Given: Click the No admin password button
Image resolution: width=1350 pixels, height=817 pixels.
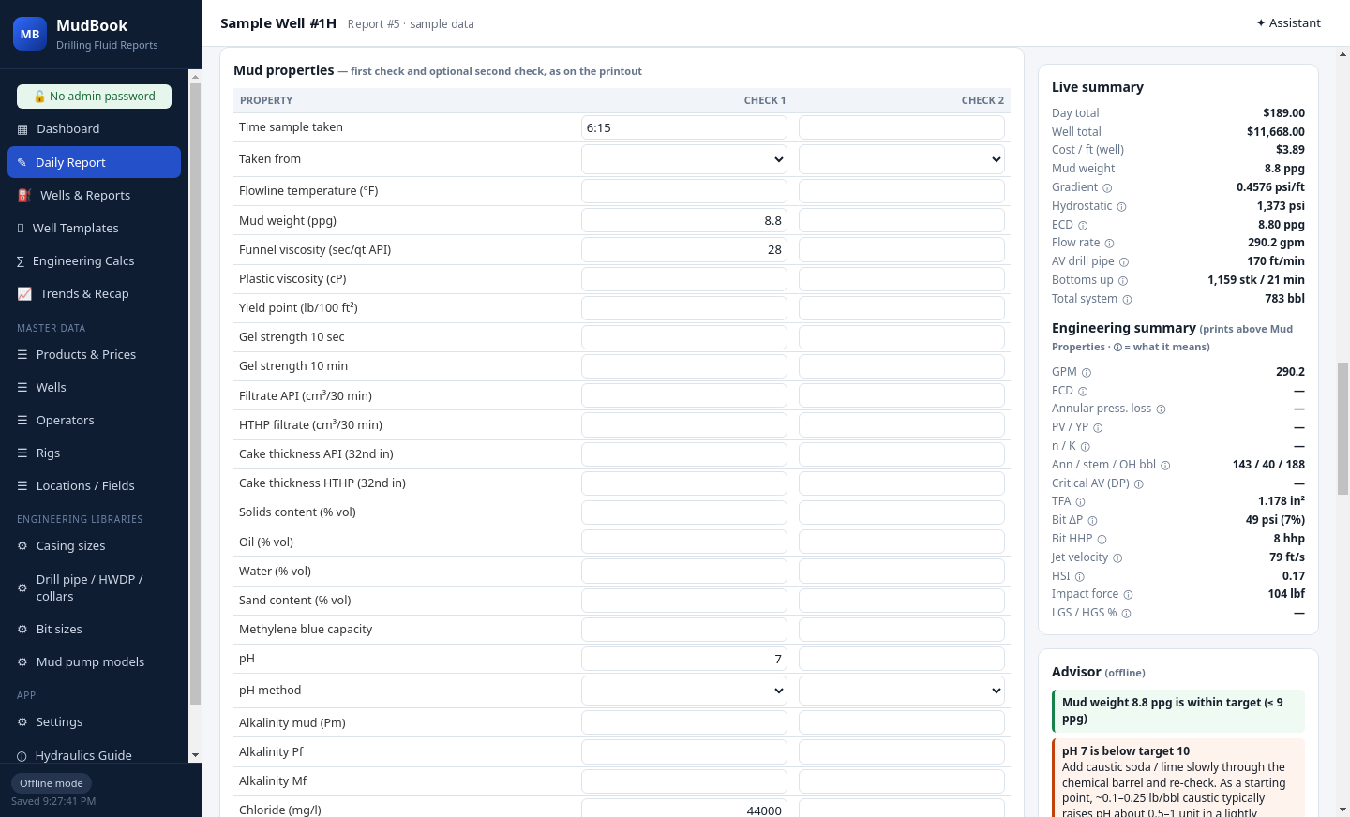Looking at the screenshot, I should click(x=94, y=97).
